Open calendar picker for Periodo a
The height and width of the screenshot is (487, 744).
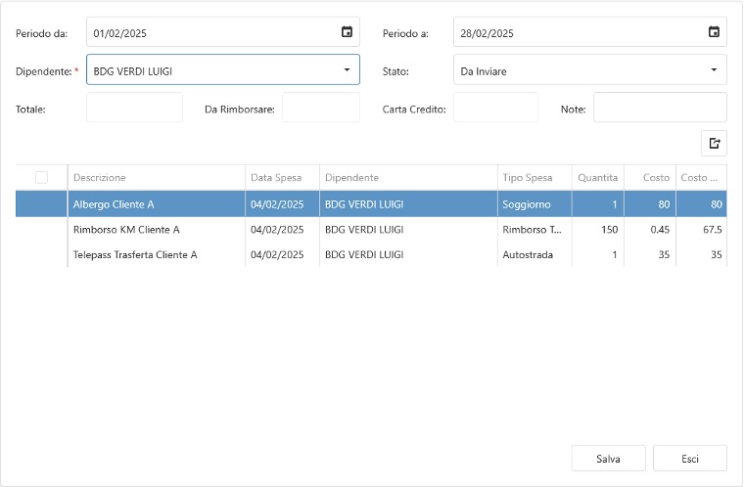coord(714,32)
